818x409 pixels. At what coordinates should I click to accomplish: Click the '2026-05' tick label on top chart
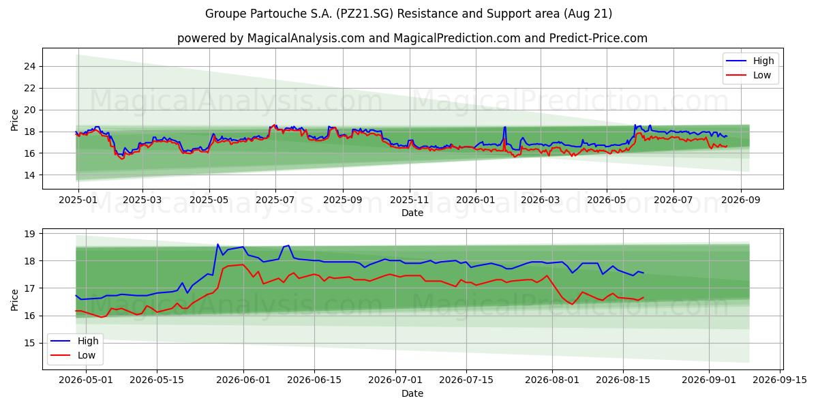pyautogui.click(x=607, y=200)
